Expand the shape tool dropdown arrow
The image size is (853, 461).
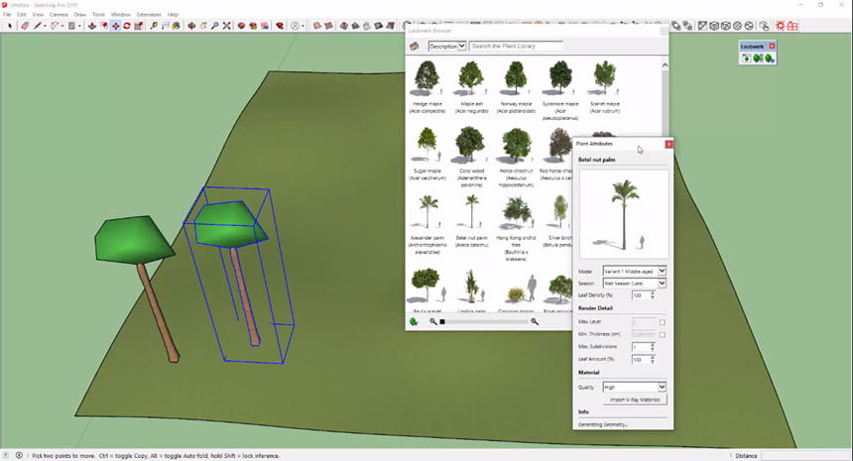click(x=79, y=26)
